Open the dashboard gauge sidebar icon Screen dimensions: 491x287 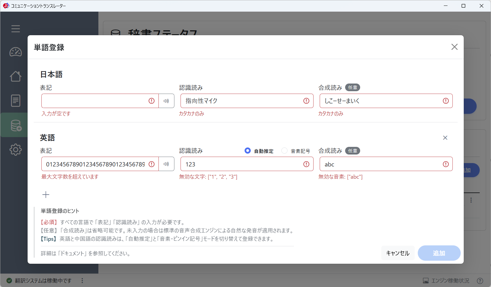coord(16,52)
